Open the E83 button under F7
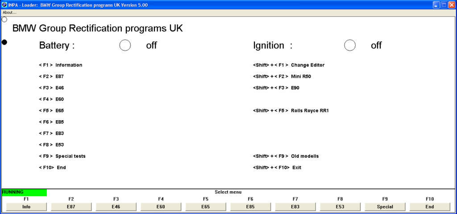This screenshot has height=214, width=457. click(296, 207)
